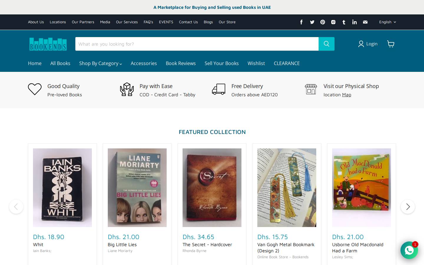Open the WhatsApp chat bubble

coord(409,250)
